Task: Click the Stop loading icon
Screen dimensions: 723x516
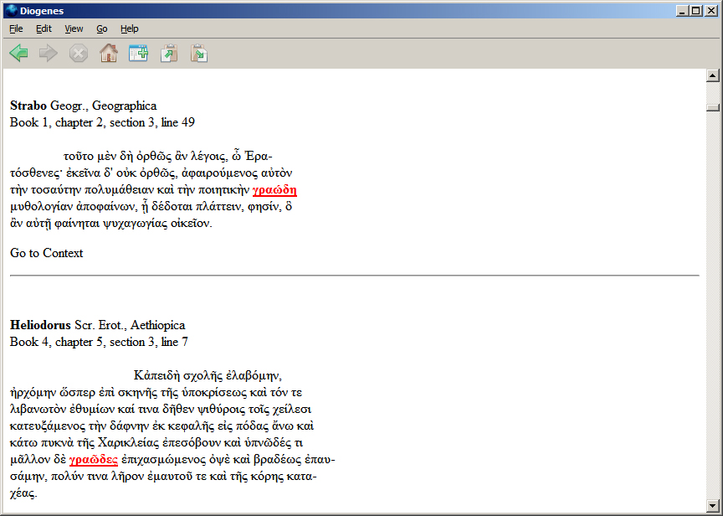Action: [x=79, y=54]
